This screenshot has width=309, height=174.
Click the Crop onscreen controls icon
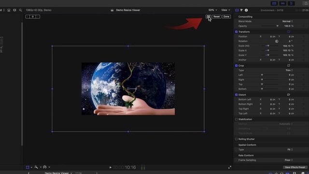[289, 66]
